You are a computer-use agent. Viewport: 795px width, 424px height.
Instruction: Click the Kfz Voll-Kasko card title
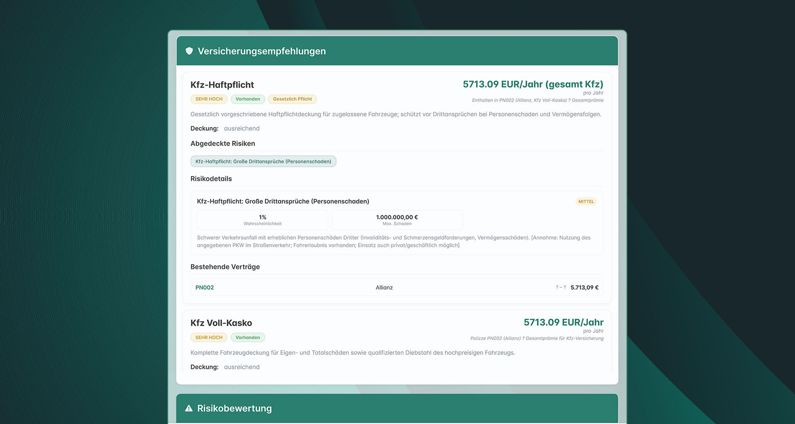(x=221, y=323)
